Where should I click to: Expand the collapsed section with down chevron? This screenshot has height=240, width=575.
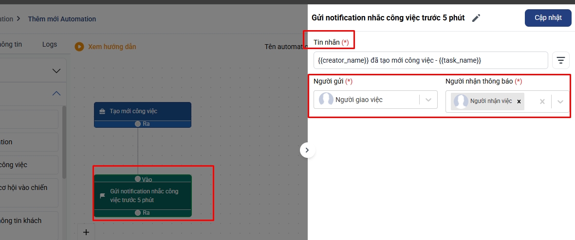coord(56,71)
